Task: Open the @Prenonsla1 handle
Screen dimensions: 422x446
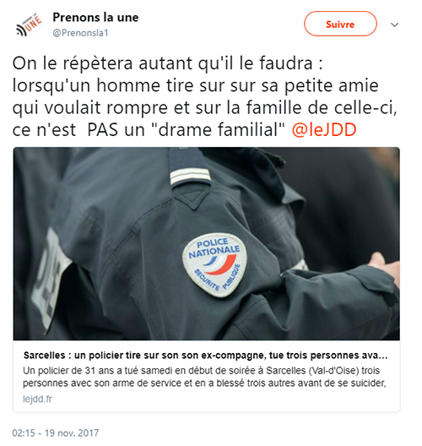Action: click(80, 33)
